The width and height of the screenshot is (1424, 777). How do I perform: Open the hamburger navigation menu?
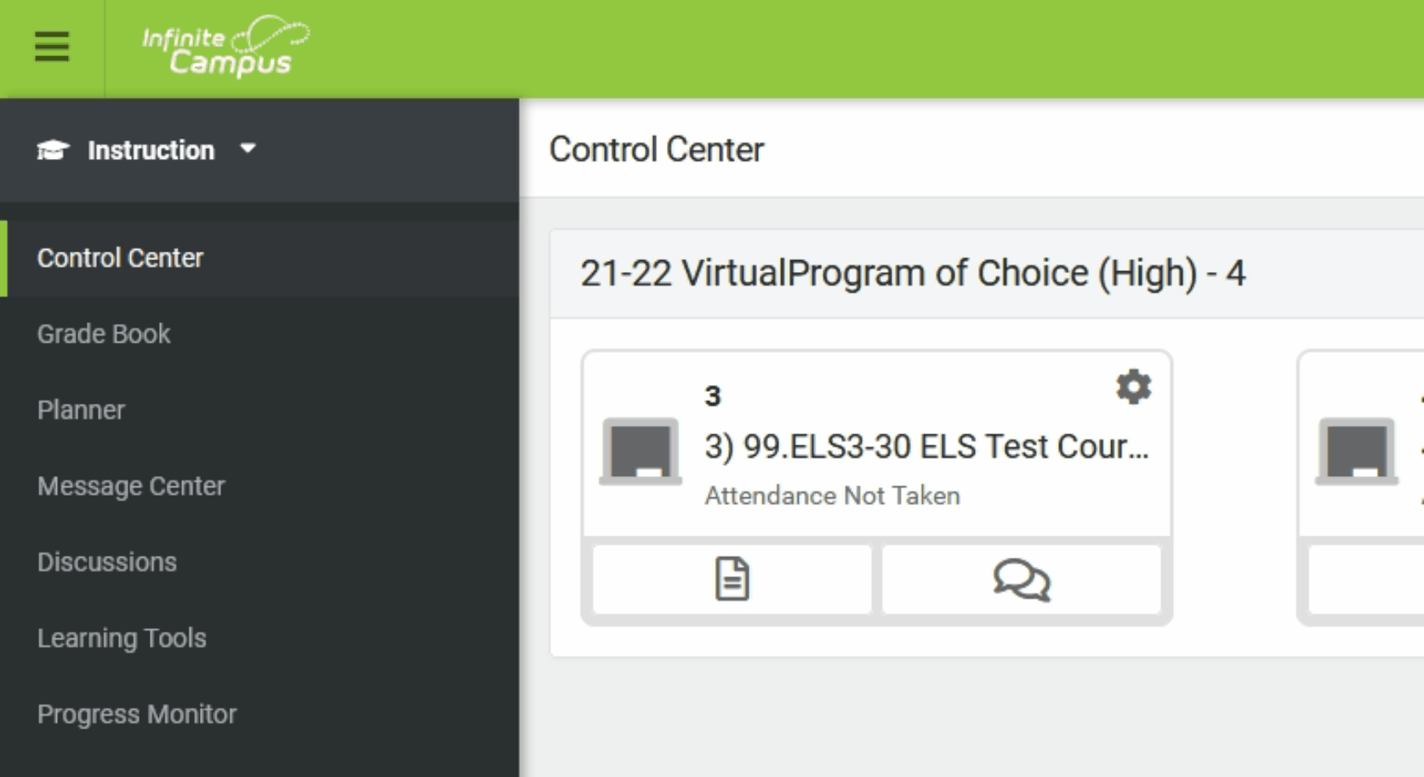point(52,47)
